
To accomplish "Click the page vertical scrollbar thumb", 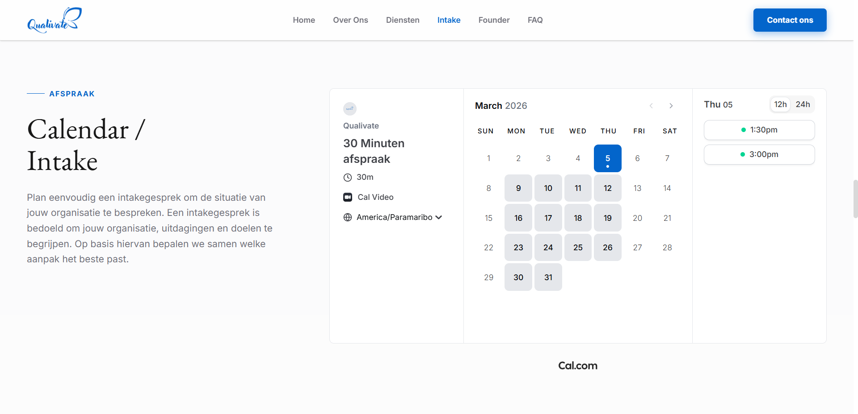I will (x=855, y=199).
